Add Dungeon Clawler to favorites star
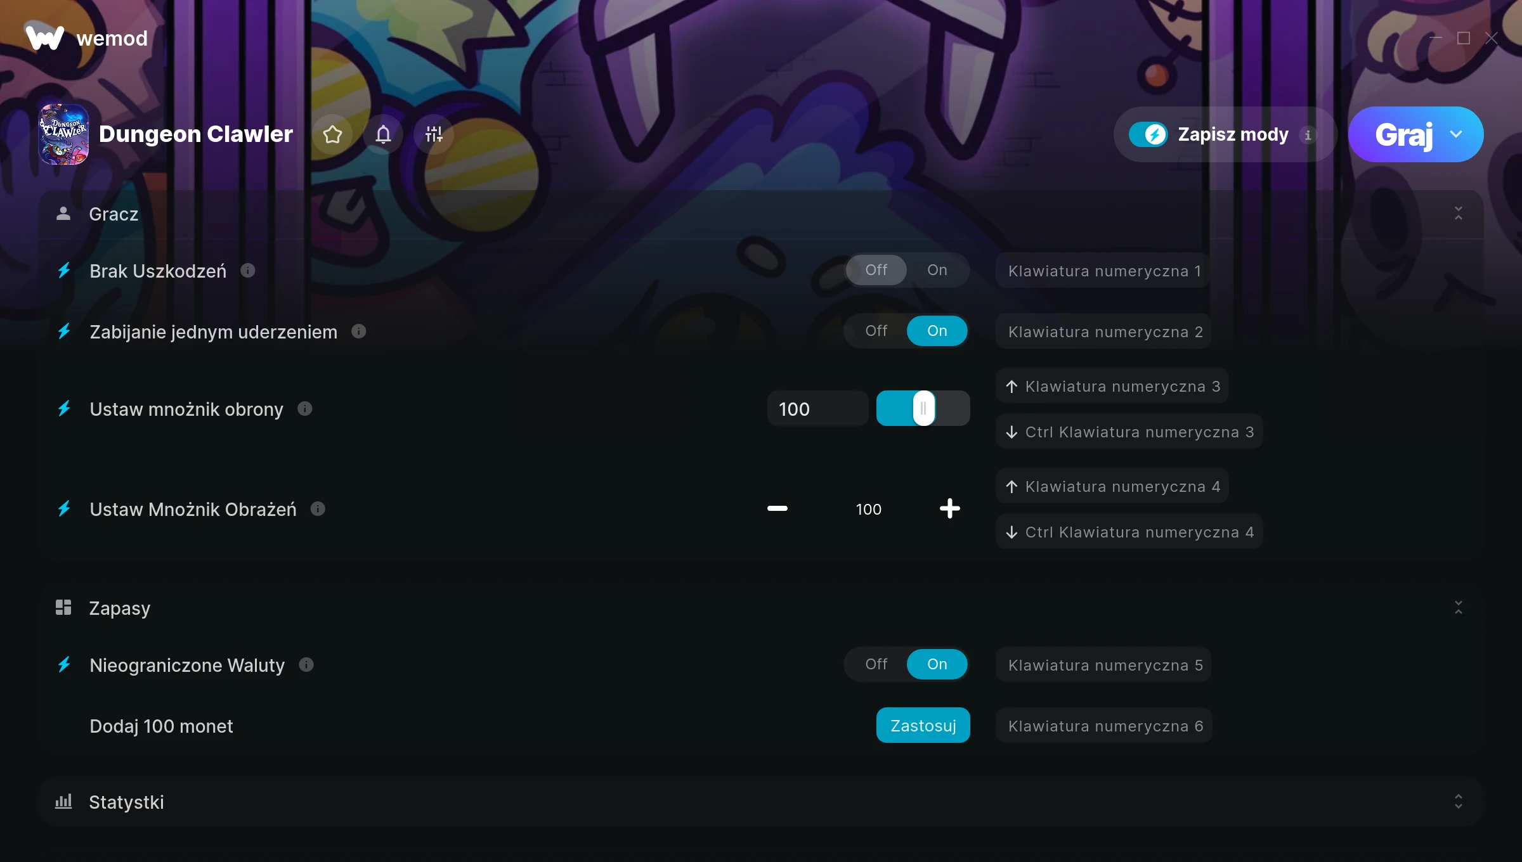 pyautogui.click(x=332, y=134)
